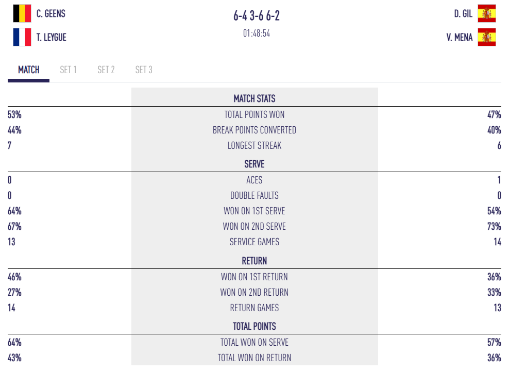Click the Spain flag next to D. Gil
Image resolution: width=509 pixels, height=372 pixels.
[487, 13]
